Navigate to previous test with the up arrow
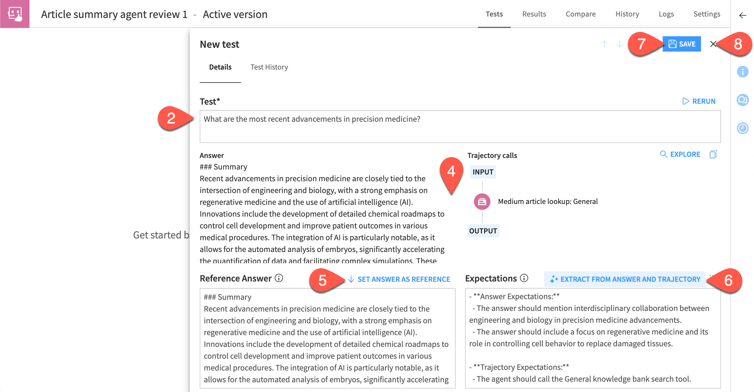Viewport: 754px width, 392px height. tap(605, 44)
